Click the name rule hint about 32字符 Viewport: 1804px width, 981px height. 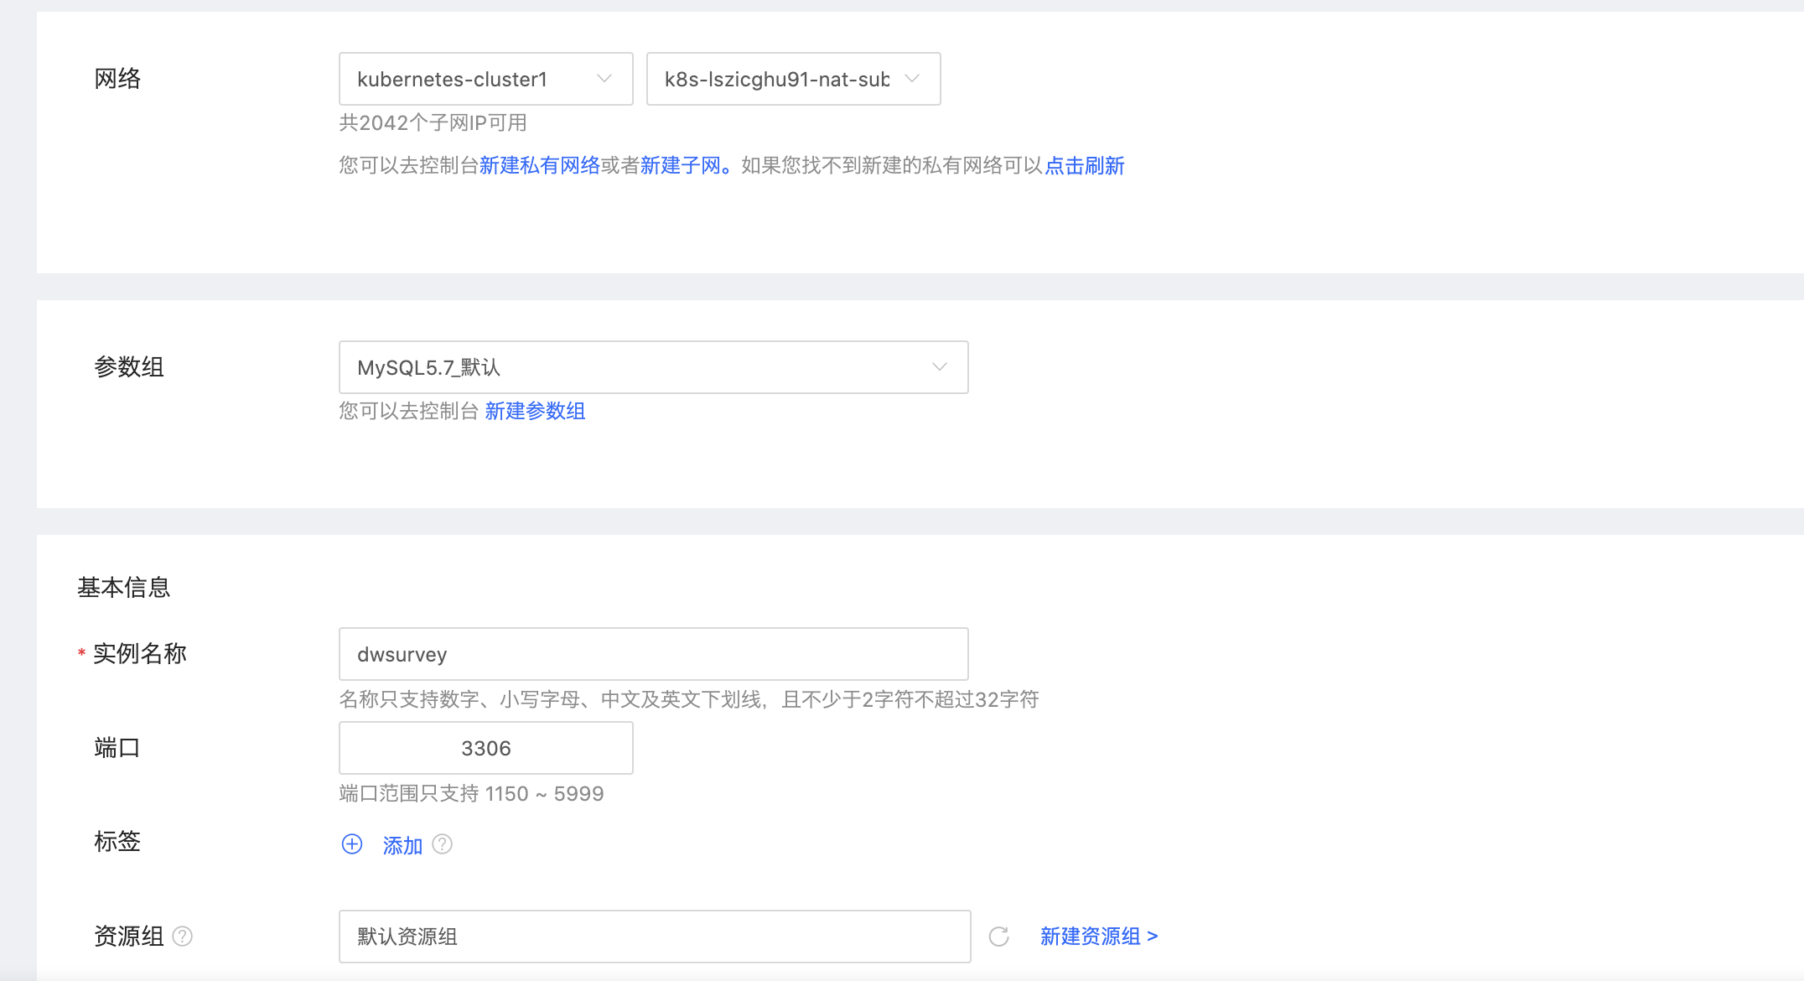pos(689,699)
